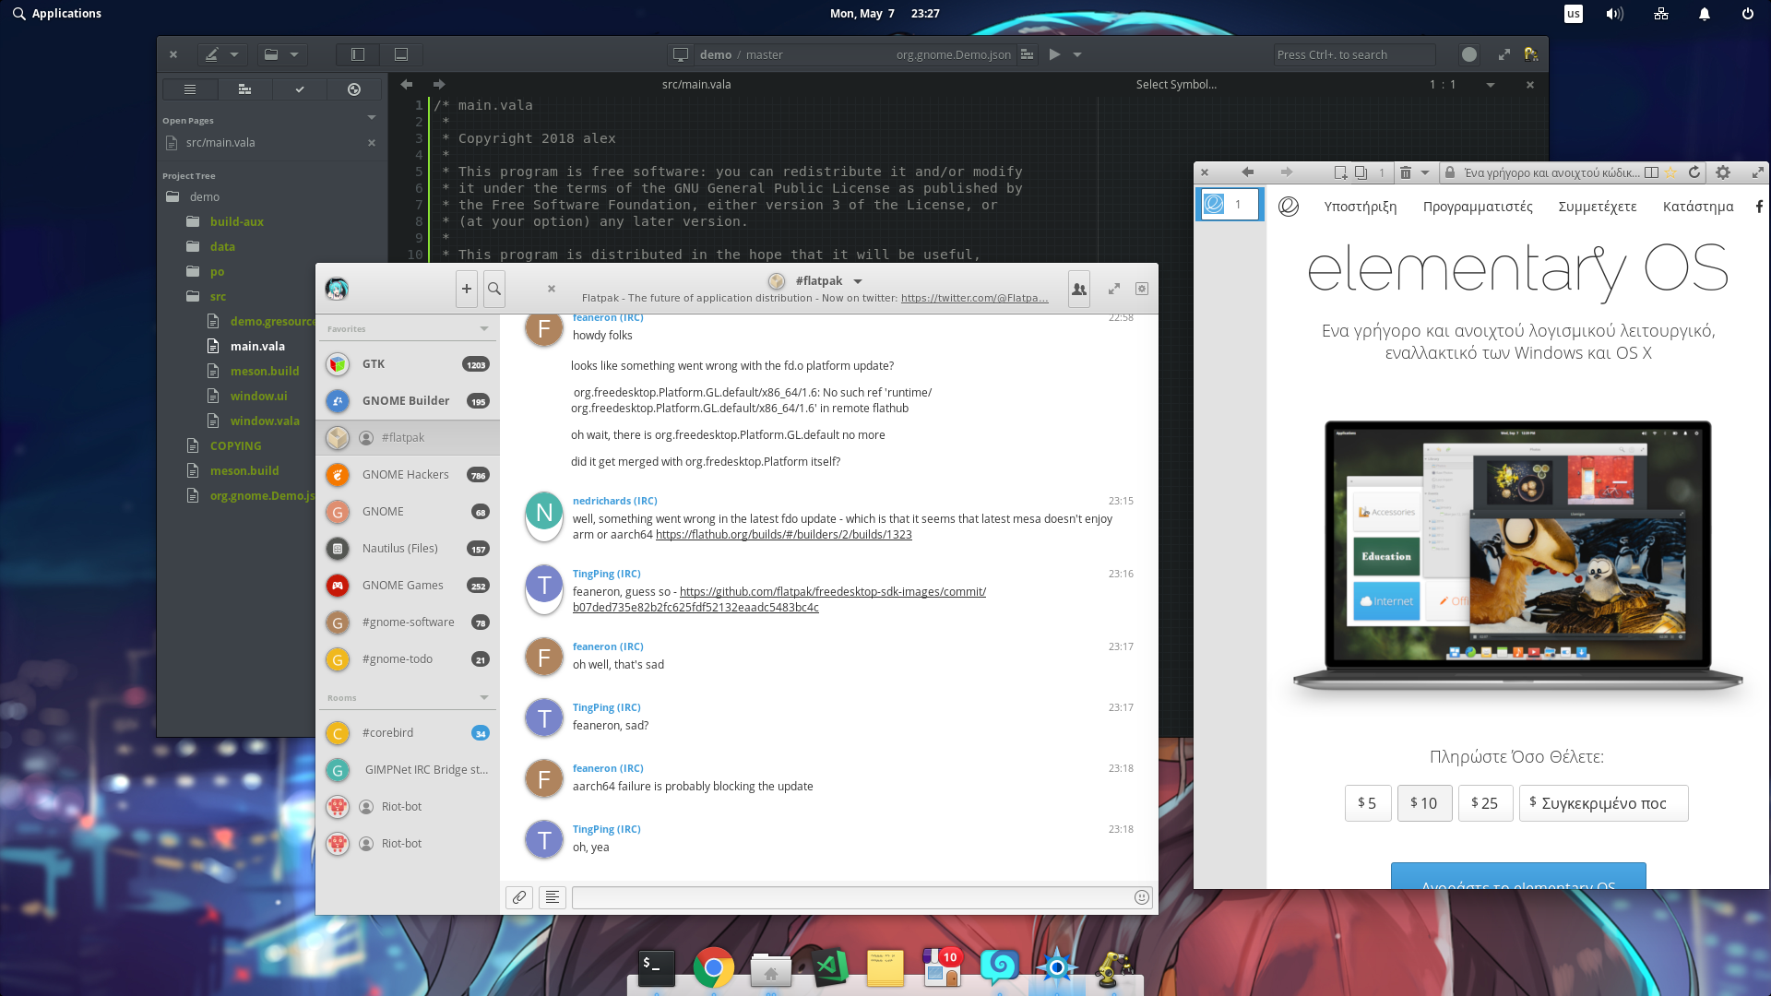
Task: Open run options dropdown beside play
Action: pyautogui.click(x=1077, y=54)
